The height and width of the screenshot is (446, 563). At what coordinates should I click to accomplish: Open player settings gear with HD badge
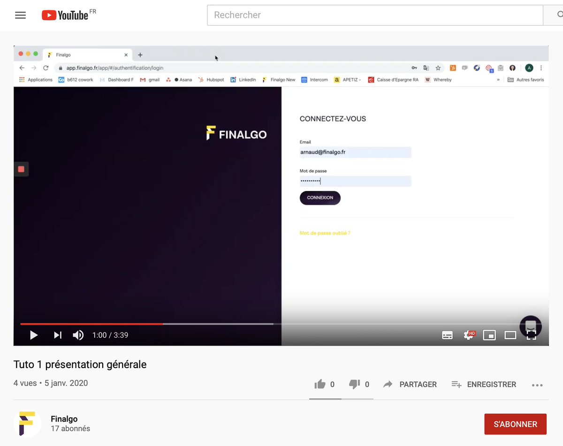469,335
